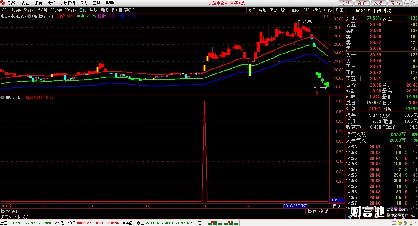
Task: Switch to 60分钟 period
Action: (70, 10)
